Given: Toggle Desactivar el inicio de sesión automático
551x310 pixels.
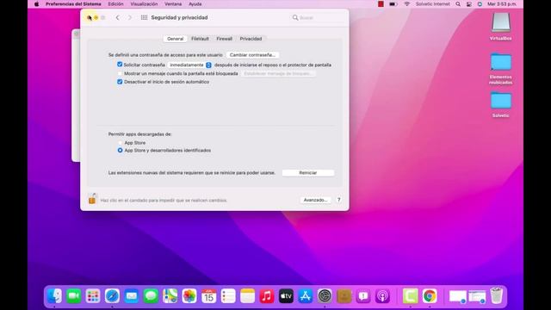Looking at the screenshot, I should point(120,82).
